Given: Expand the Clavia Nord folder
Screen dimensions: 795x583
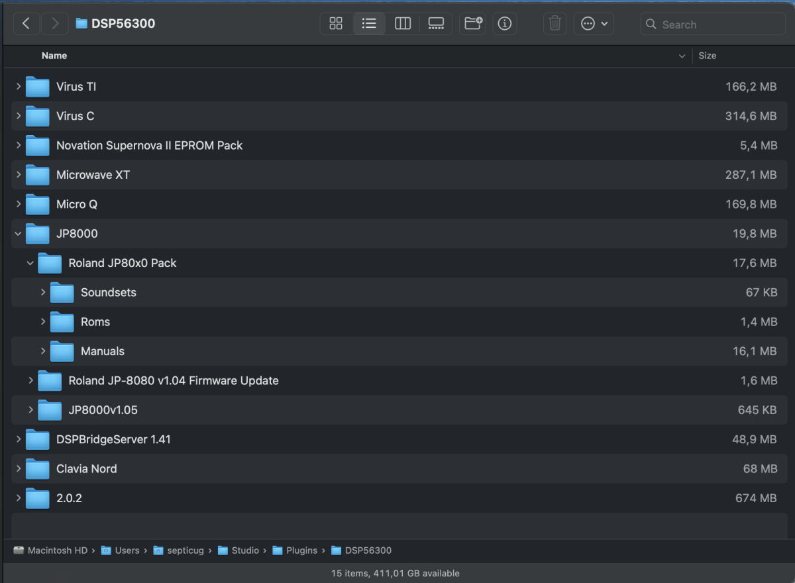Looking at the screenshot, I should (x=19, y=468).
